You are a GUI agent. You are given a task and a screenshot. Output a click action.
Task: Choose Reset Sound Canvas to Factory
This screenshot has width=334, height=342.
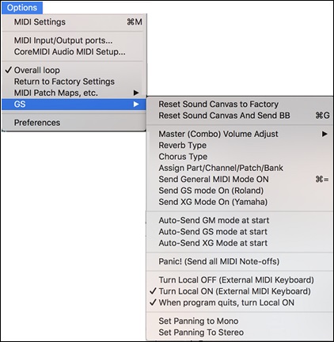coord(240,104)
